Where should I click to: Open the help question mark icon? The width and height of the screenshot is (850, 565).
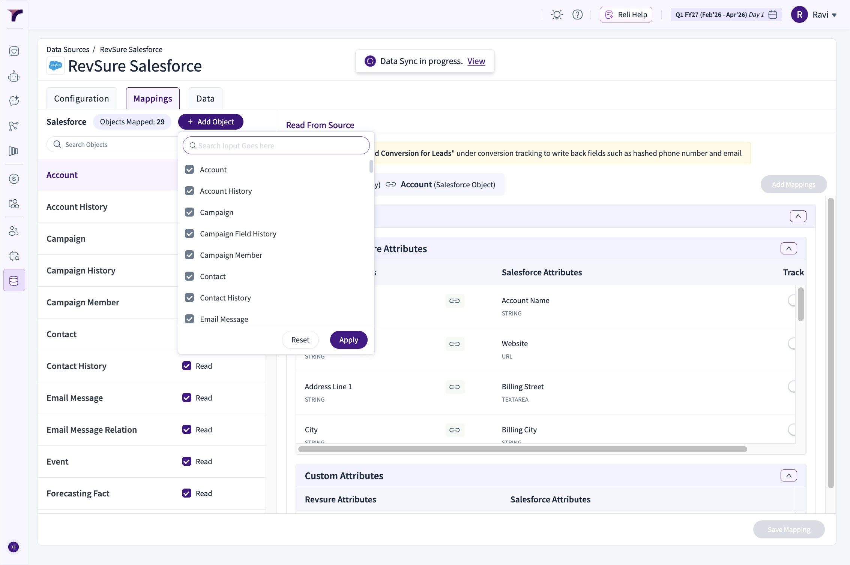(x=577, y=15)
